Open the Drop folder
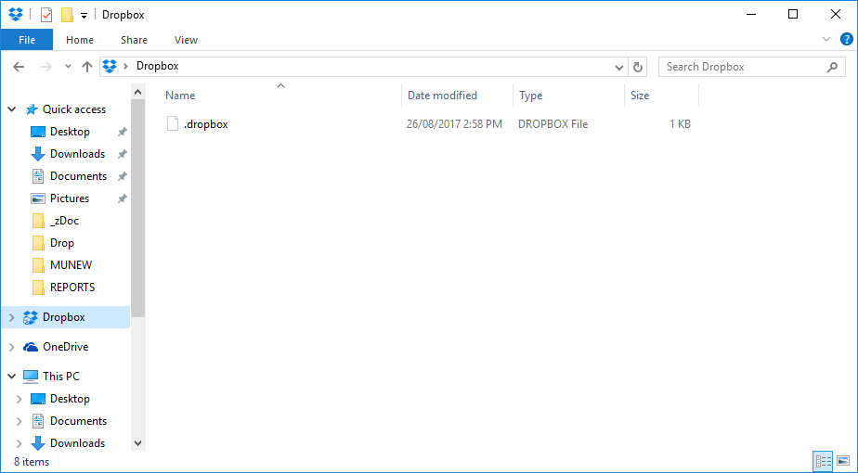Screen dimensions: 858x473 click(62, 243)
